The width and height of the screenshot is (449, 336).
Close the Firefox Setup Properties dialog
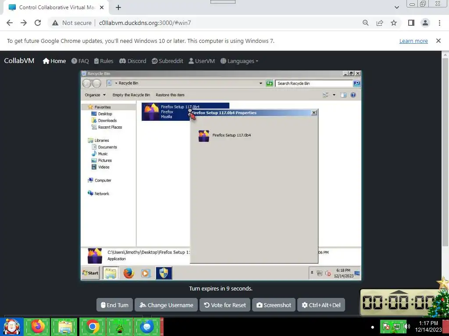[314, 112]
